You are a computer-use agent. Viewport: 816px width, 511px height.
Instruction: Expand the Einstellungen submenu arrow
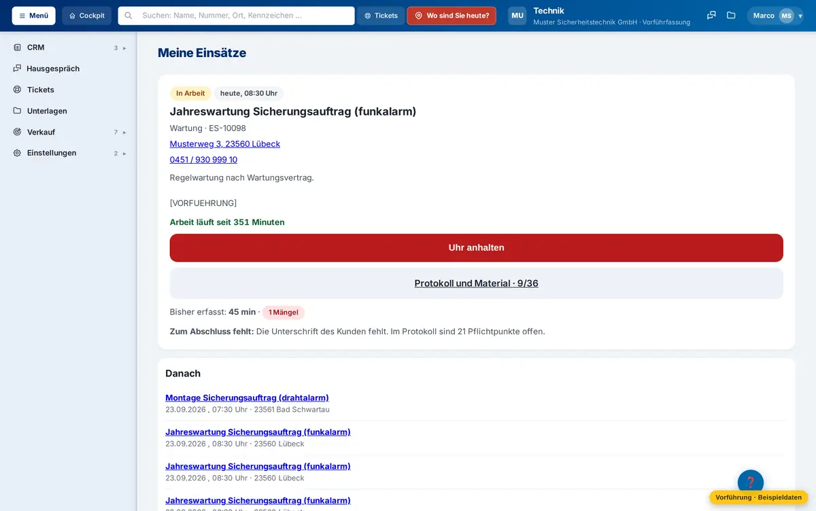pyautogui.click(x=124, y=154)
